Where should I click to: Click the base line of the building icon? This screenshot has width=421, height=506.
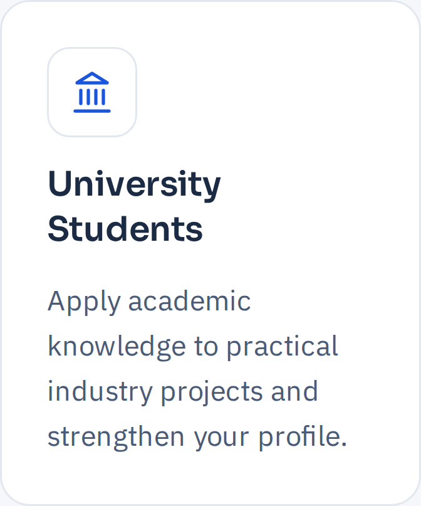point(92,111)
